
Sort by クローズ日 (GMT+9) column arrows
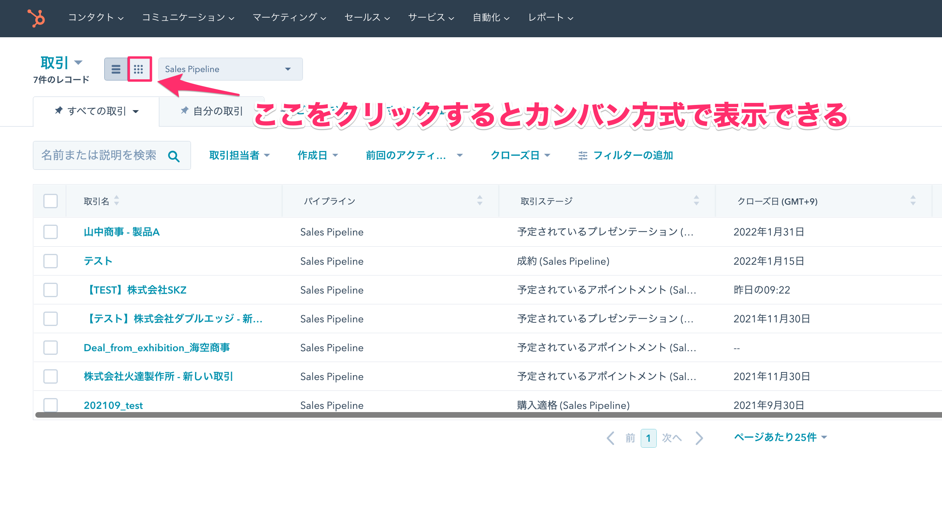point(913,200)
